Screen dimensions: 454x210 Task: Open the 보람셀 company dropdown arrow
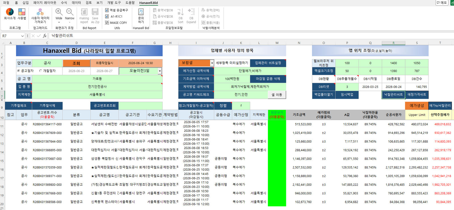click(212, 63)
